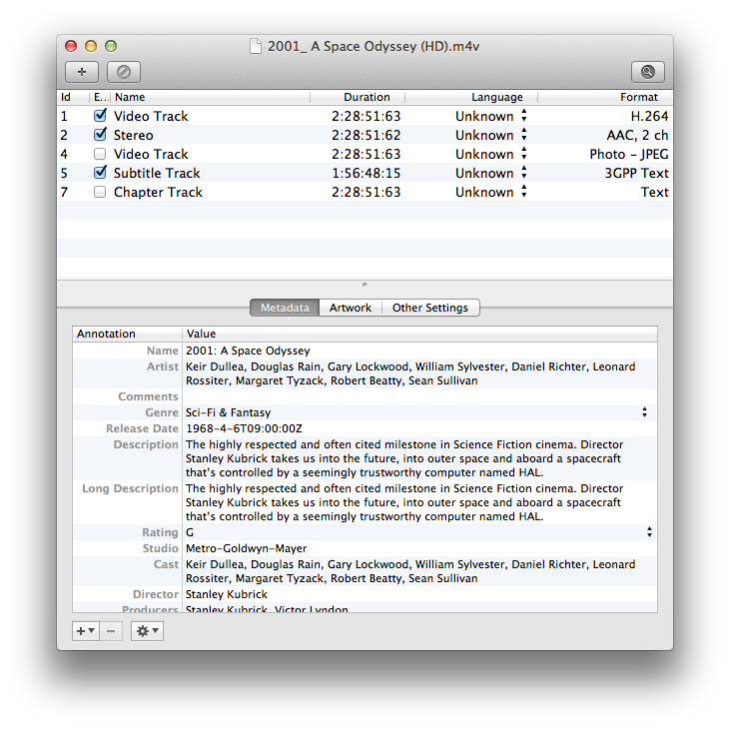Screen dimensions: 730x729
Task: Click the Value column header
Action: point(420,334)
